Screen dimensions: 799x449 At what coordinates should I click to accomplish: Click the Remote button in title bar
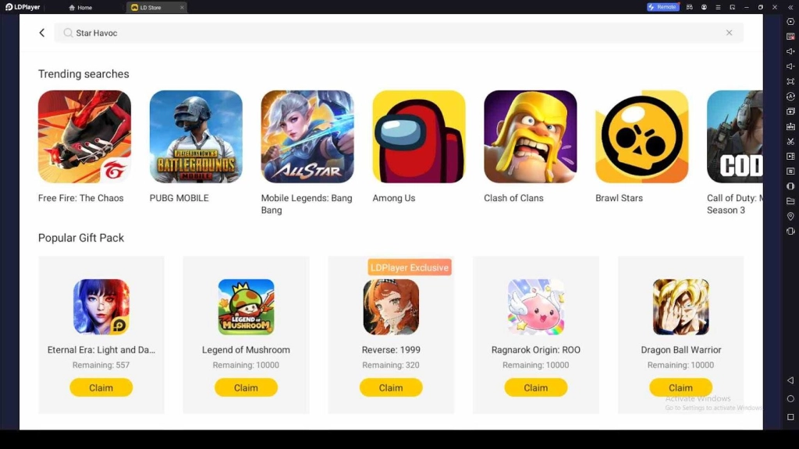[663, 7]
